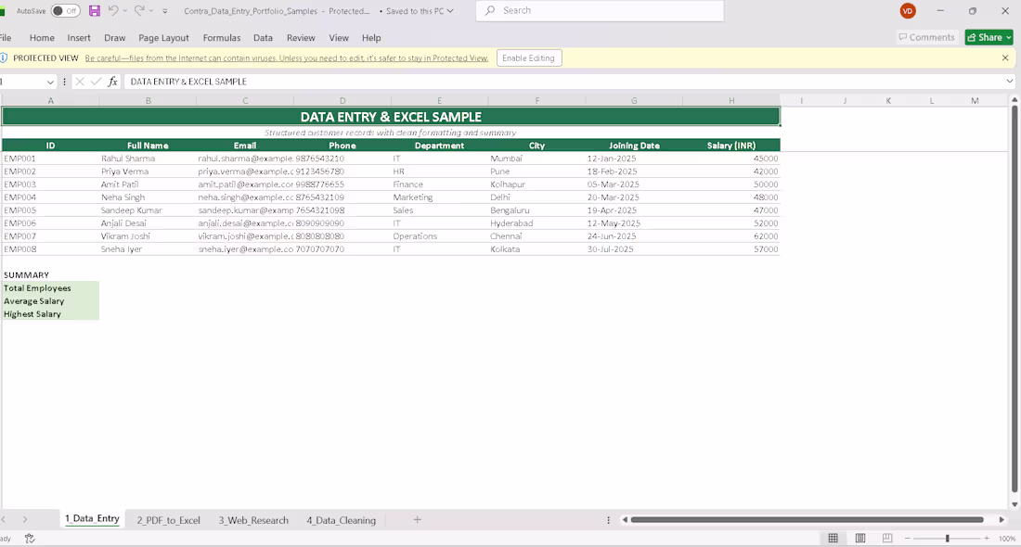This screenshot has width=1021, height=547.
Task: Open the File menu
Action: pos(6,38)
